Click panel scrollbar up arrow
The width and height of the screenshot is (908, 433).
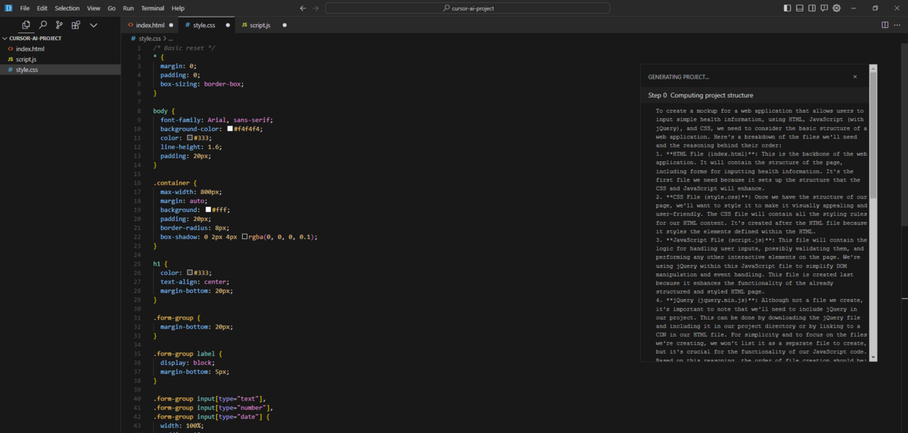tap(873, 68)
